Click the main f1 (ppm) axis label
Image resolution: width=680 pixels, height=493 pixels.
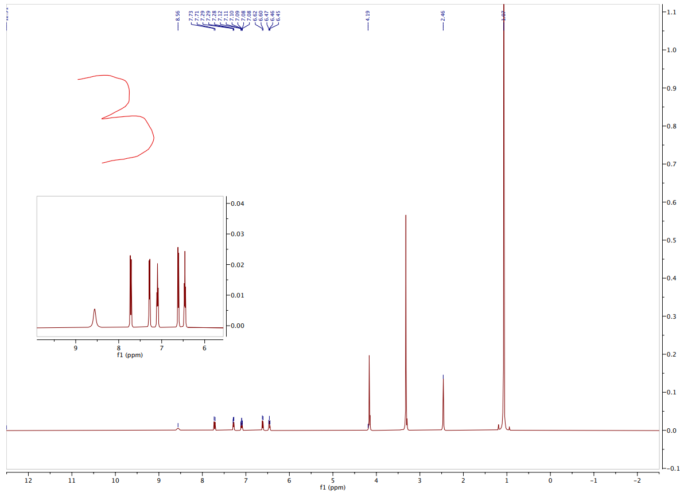point(332,488)
